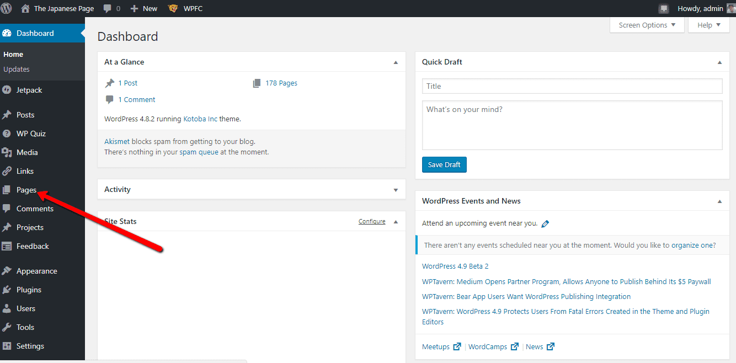This screenshot has height=363, width=736.
Task: Click the Jetpack sidebar icon
Action: point(7,90)
